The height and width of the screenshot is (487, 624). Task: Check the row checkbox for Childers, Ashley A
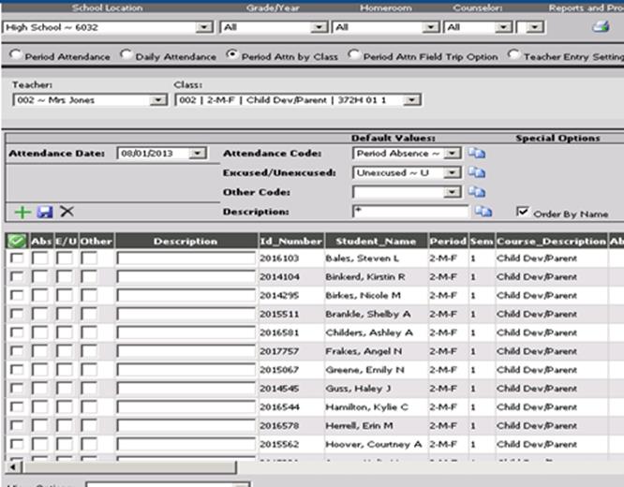coord(17,332)
